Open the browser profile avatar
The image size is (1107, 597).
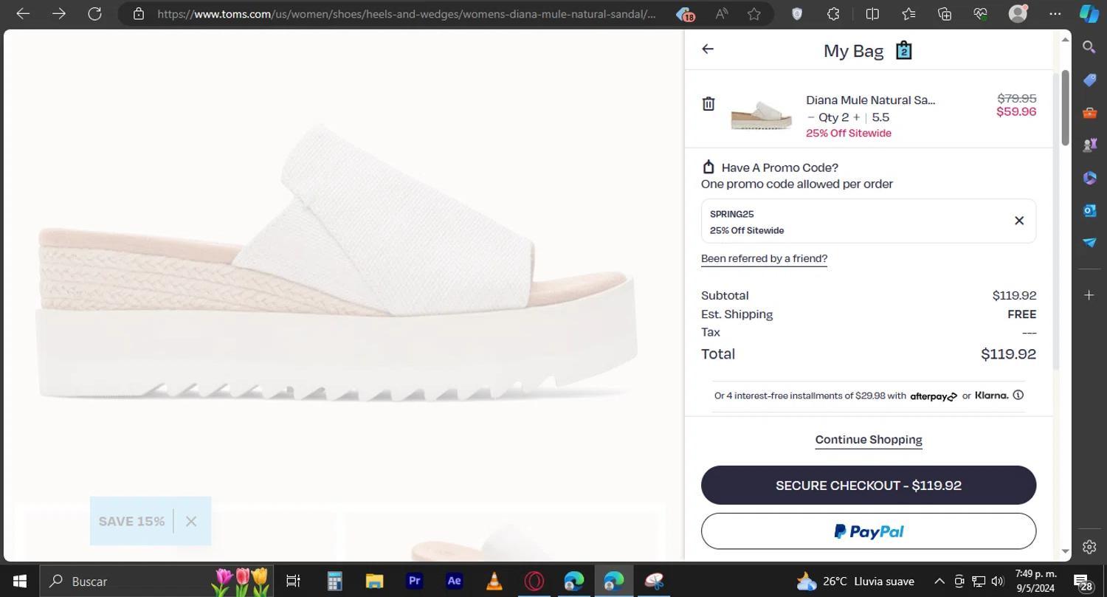[x=1018, y=13]
